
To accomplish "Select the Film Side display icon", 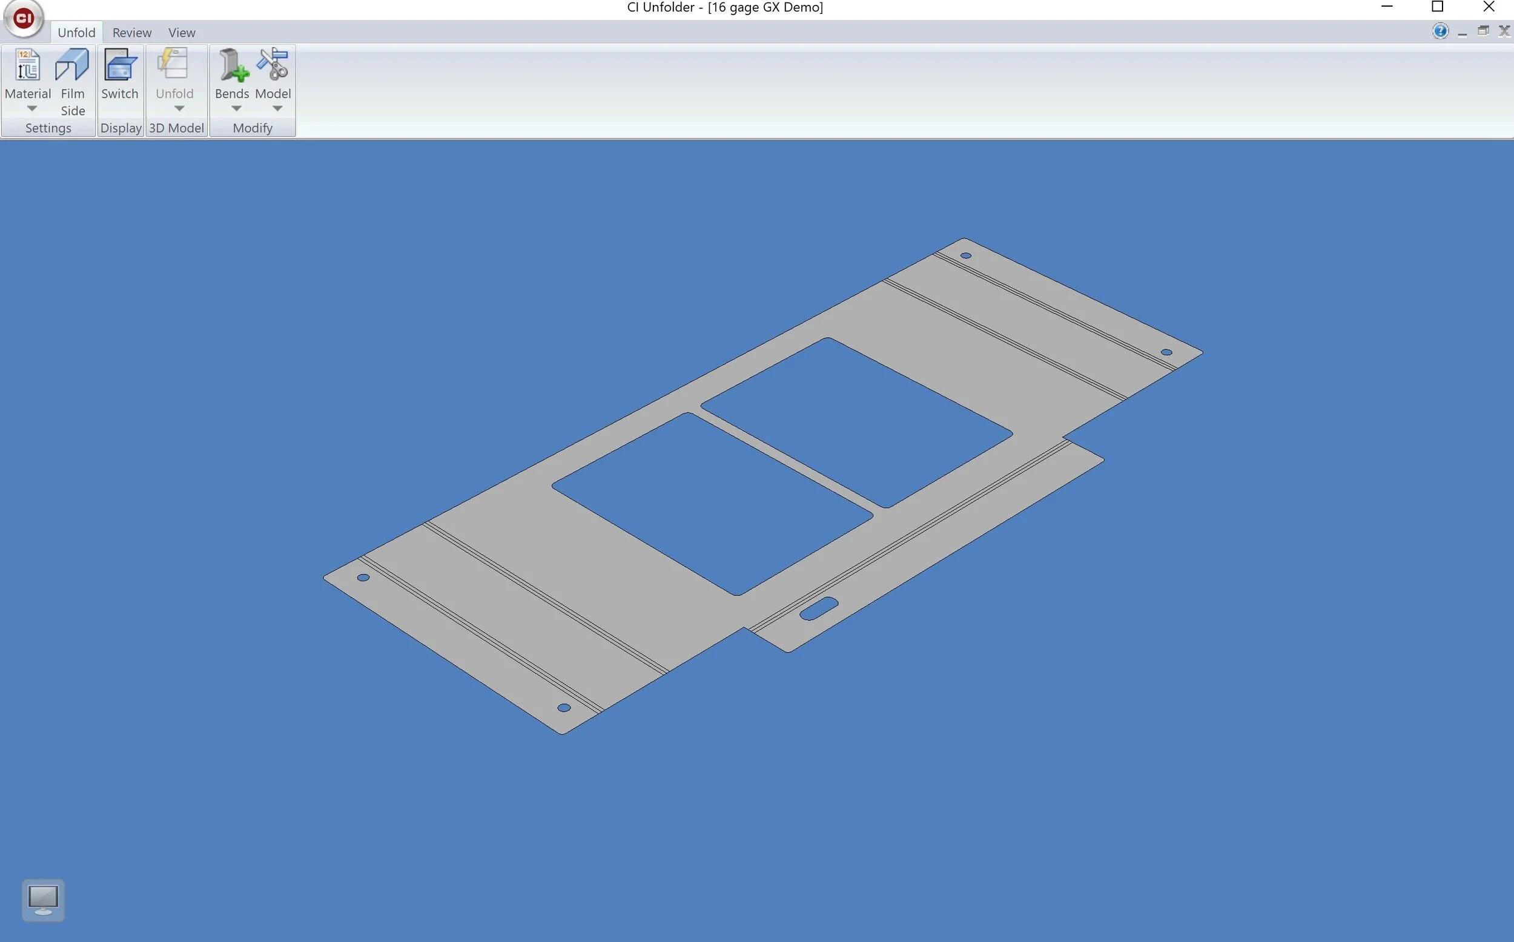I will [73, 64].
